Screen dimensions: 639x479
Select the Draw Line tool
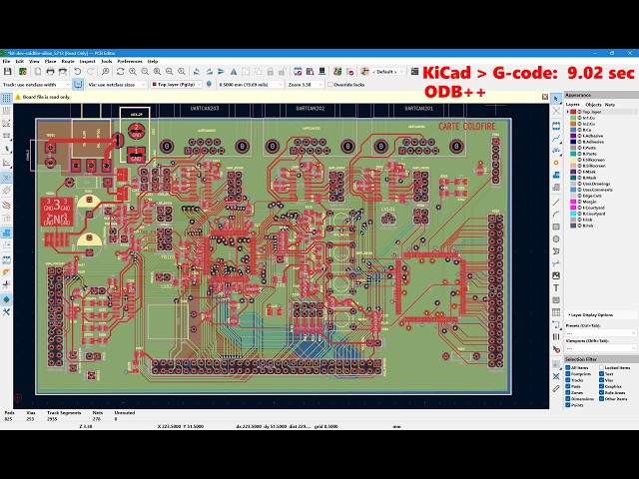point(556,202)
